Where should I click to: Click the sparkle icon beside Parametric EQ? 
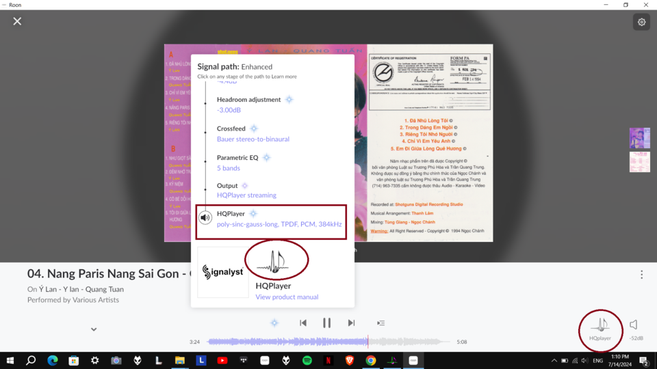point(266,158)
